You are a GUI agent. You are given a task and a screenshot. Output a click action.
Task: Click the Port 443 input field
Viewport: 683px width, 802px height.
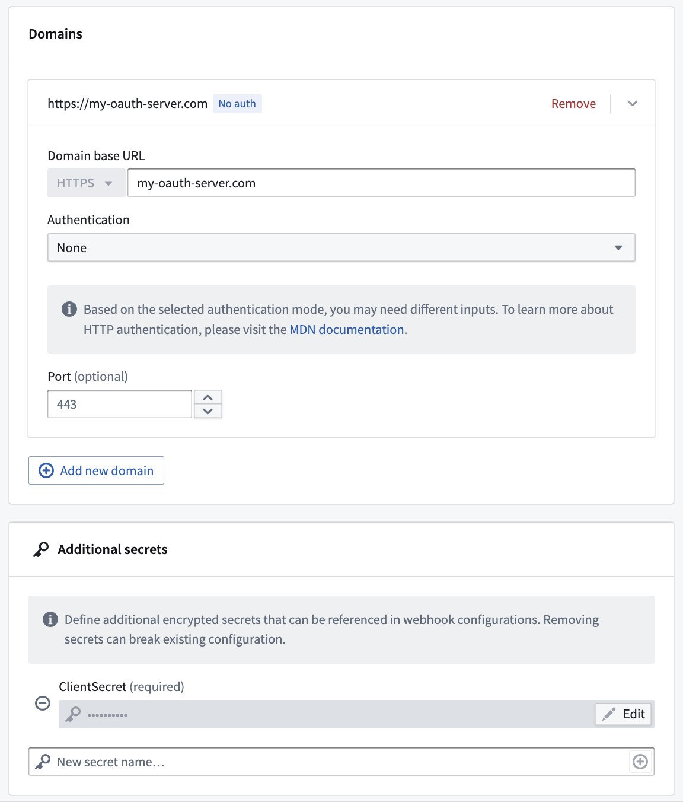[x=120, y=404]
